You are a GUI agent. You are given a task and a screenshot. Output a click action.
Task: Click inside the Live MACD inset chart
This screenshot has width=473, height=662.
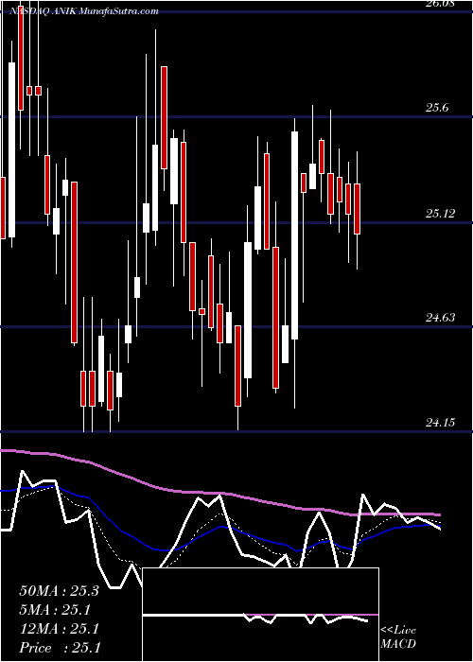click(260, 615)
